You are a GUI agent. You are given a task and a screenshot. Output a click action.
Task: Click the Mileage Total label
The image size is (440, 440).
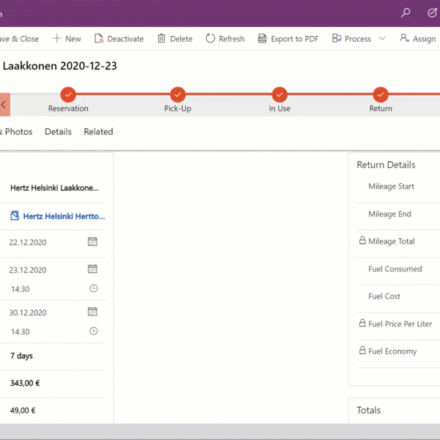392,241
